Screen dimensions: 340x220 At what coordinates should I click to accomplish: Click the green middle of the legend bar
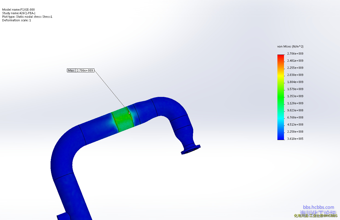(x=281, y=96)
